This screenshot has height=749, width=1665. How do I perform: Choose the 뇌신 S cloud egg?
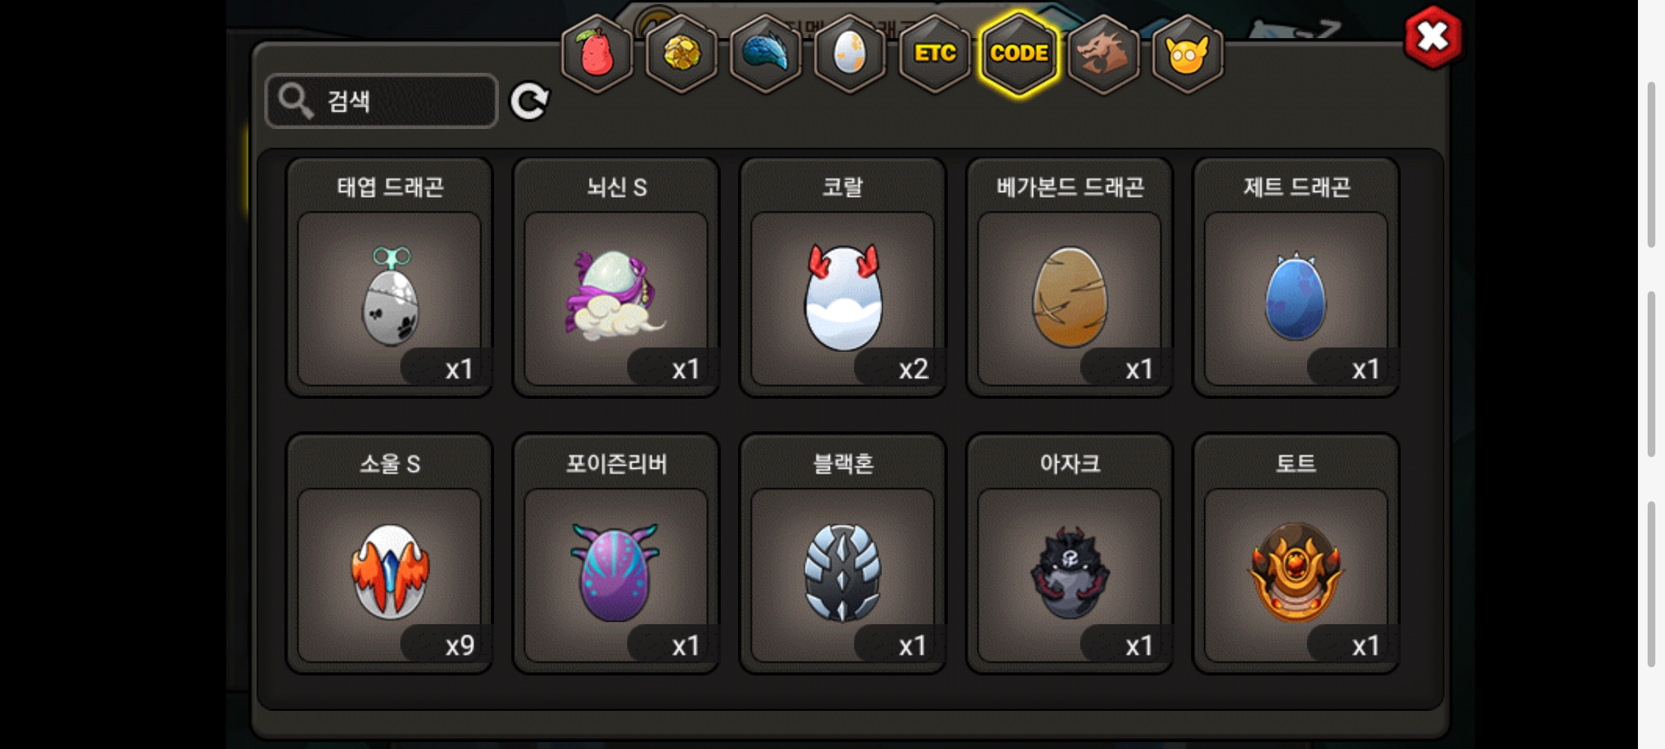(x=616, y=277)
